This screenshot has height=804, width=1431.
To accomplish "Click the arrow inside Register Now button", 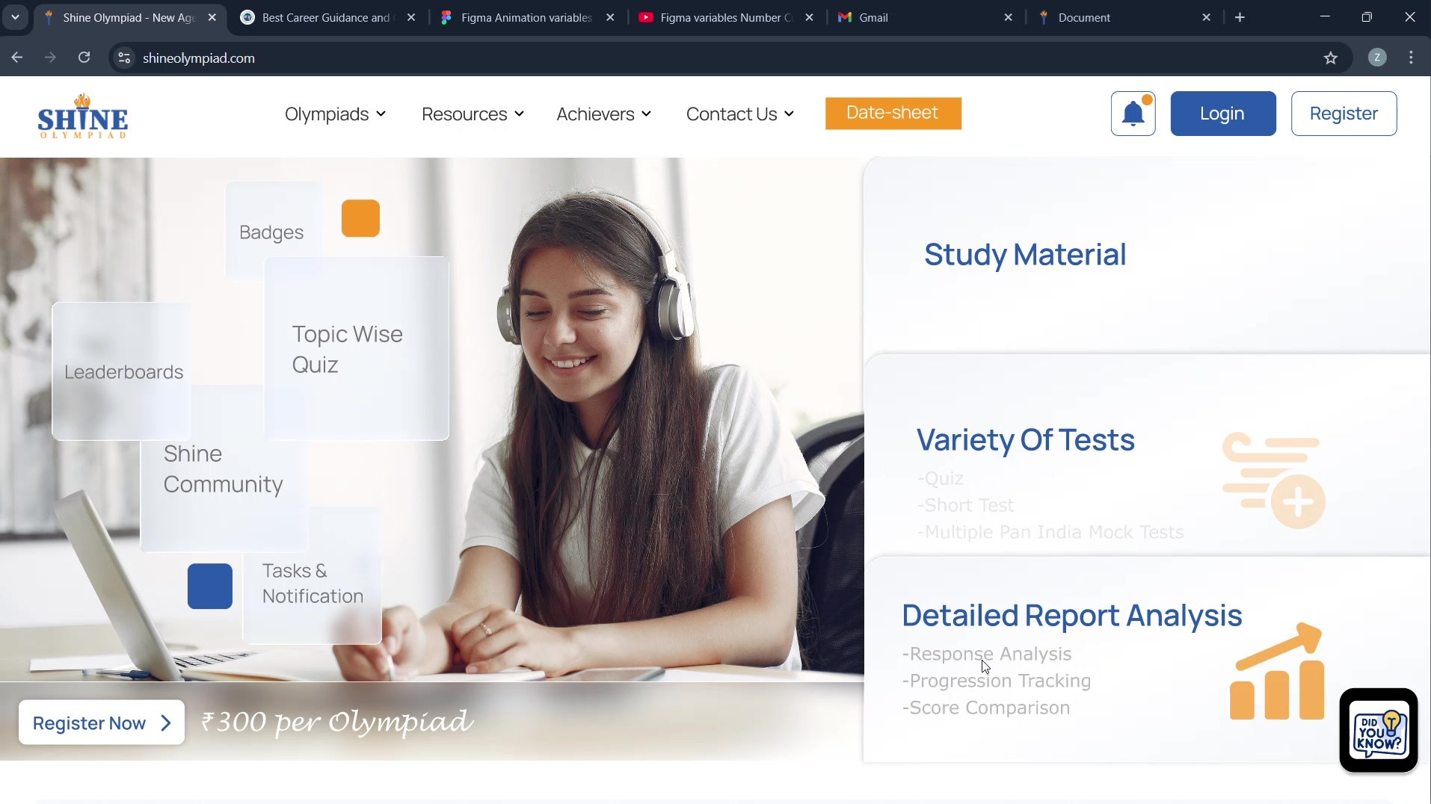I will [x=166, y=723].
